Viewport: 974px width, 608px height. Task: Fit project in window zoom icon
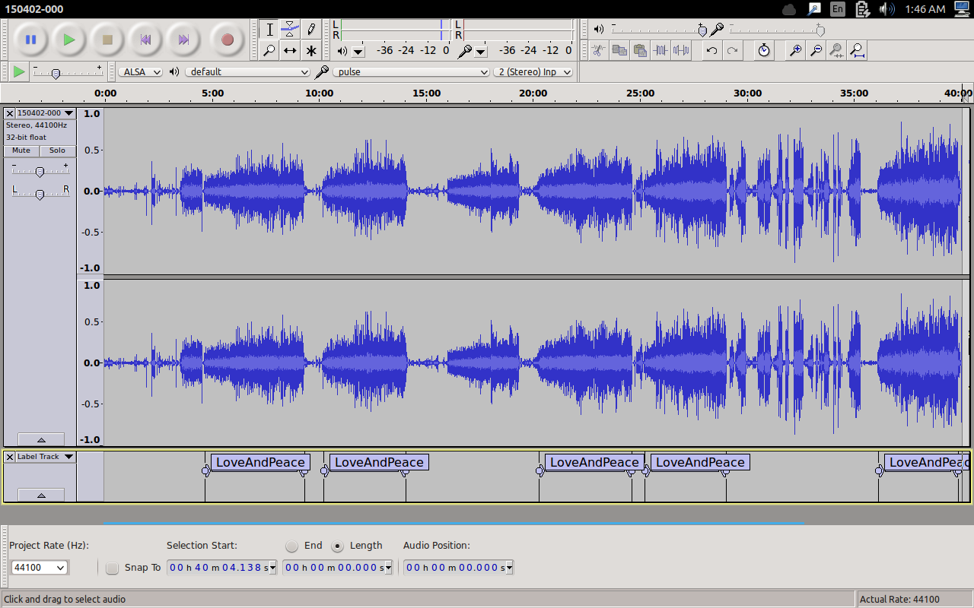[857, 51]
